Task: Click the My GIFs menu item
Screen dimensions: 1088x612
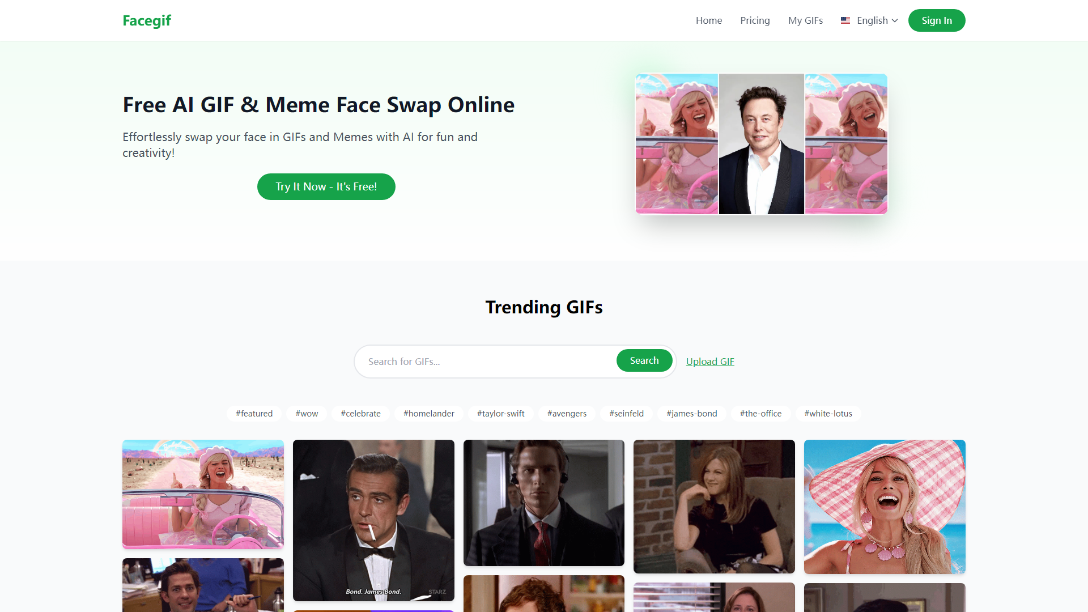Action: tap(806, 20)
